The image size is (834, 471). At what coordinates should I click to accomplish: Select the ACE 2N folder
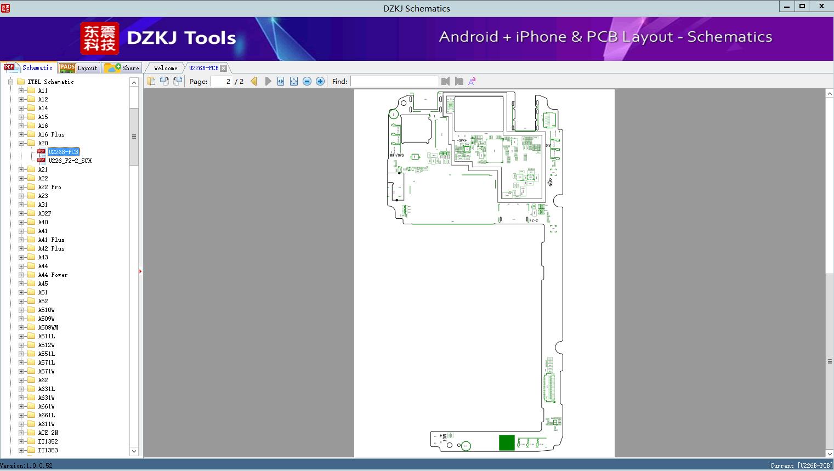coord(48,433)
